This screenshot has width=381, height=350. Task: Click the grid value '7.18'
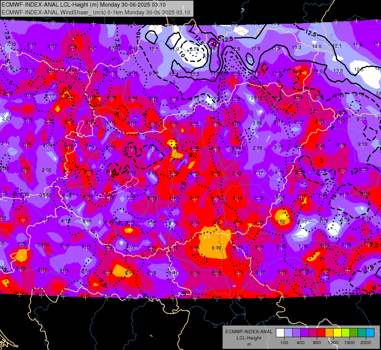[216, 124]
